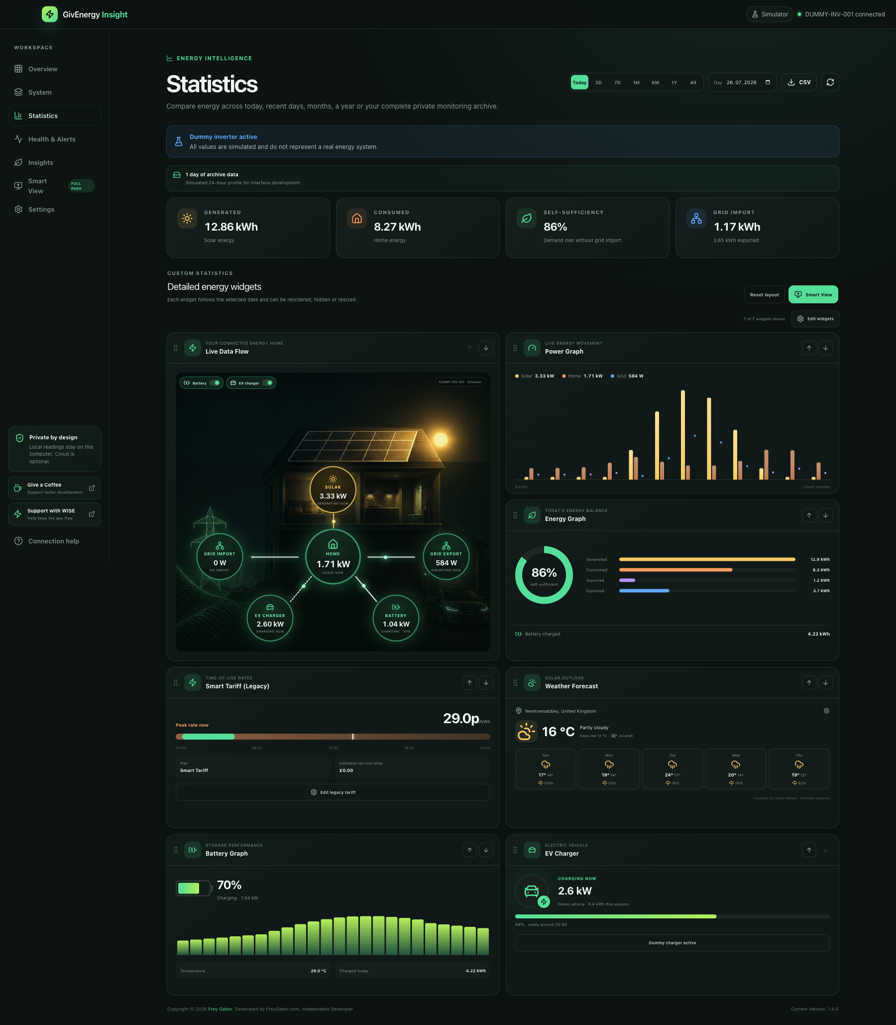
Task: Switch range to 3D
Action: 598,83
